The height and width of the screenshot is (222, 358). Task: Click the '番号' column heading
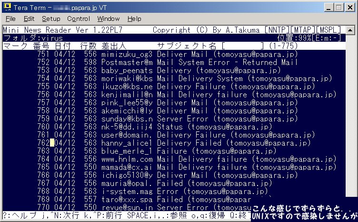click(x=41, y=46)
